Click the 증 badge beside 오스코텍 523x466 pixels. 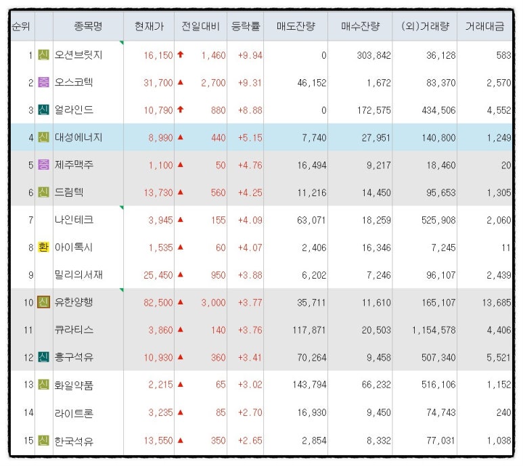click(x=44, y=82)
